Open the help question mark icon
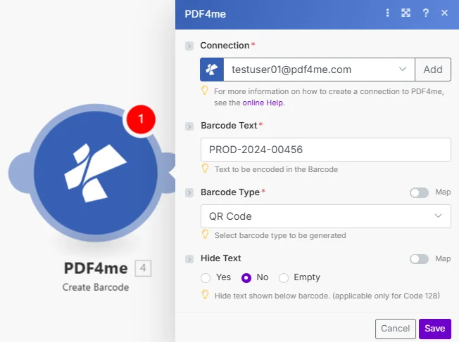The height and width of the screenshot is (342, 459). (426, 13)
